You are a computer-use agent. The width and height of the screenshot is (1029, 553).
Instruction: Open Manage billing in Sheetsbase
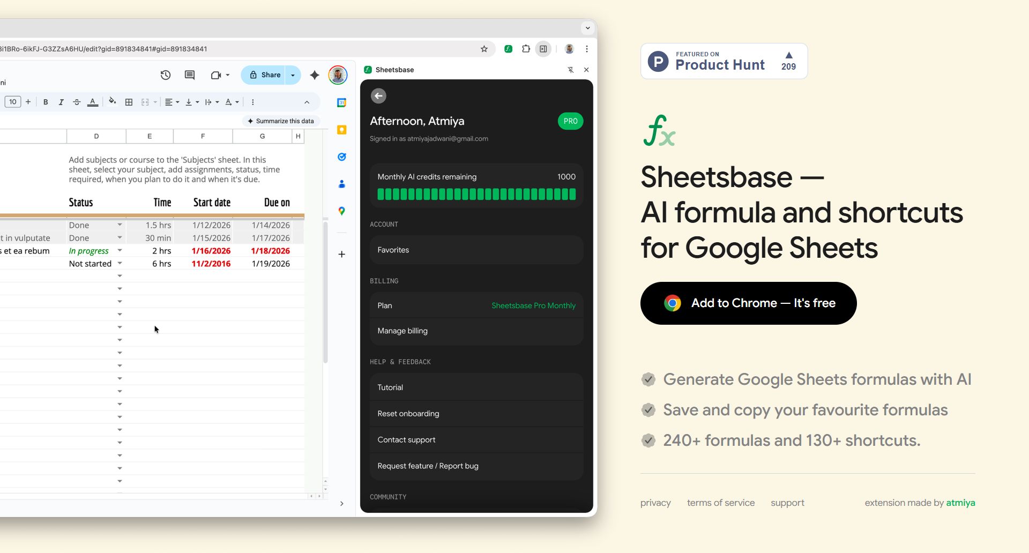(476, 331)
